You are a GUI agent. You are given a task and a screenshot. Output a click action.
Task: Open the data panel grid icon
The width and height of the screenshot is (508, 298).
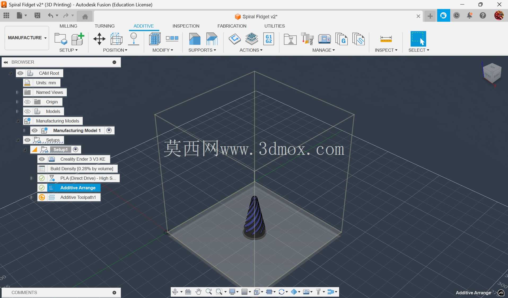pos(6,16)
